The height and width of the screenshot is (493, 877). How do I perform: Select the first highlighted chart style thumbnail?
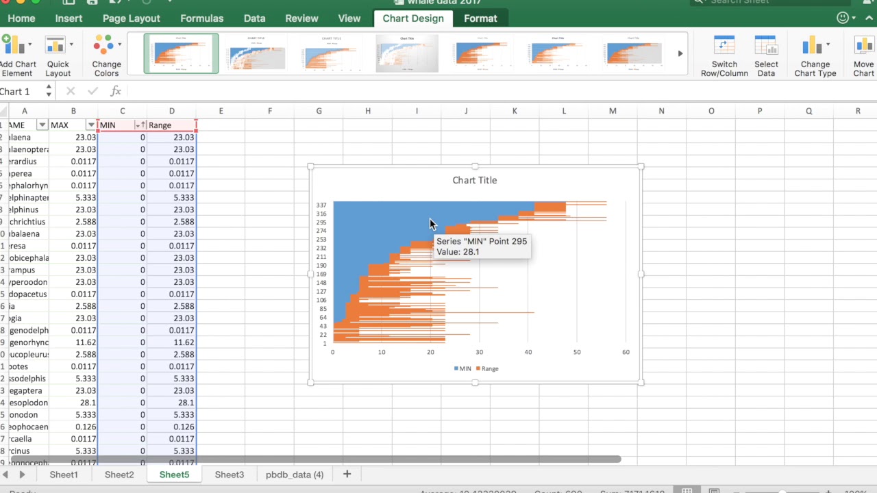(182, 53)
